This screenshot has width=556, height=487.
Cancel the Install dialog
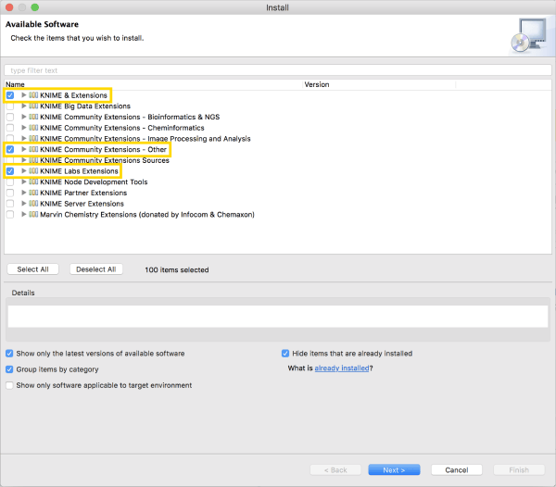[x=457, y=470]
